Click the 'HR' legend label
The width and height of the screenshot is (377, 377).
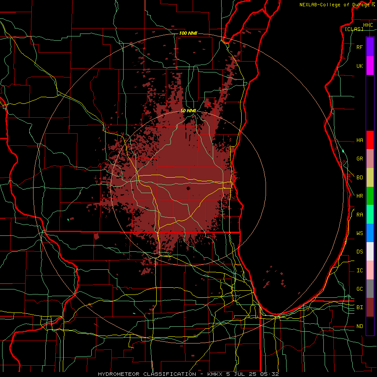click(x=359, y=196)
